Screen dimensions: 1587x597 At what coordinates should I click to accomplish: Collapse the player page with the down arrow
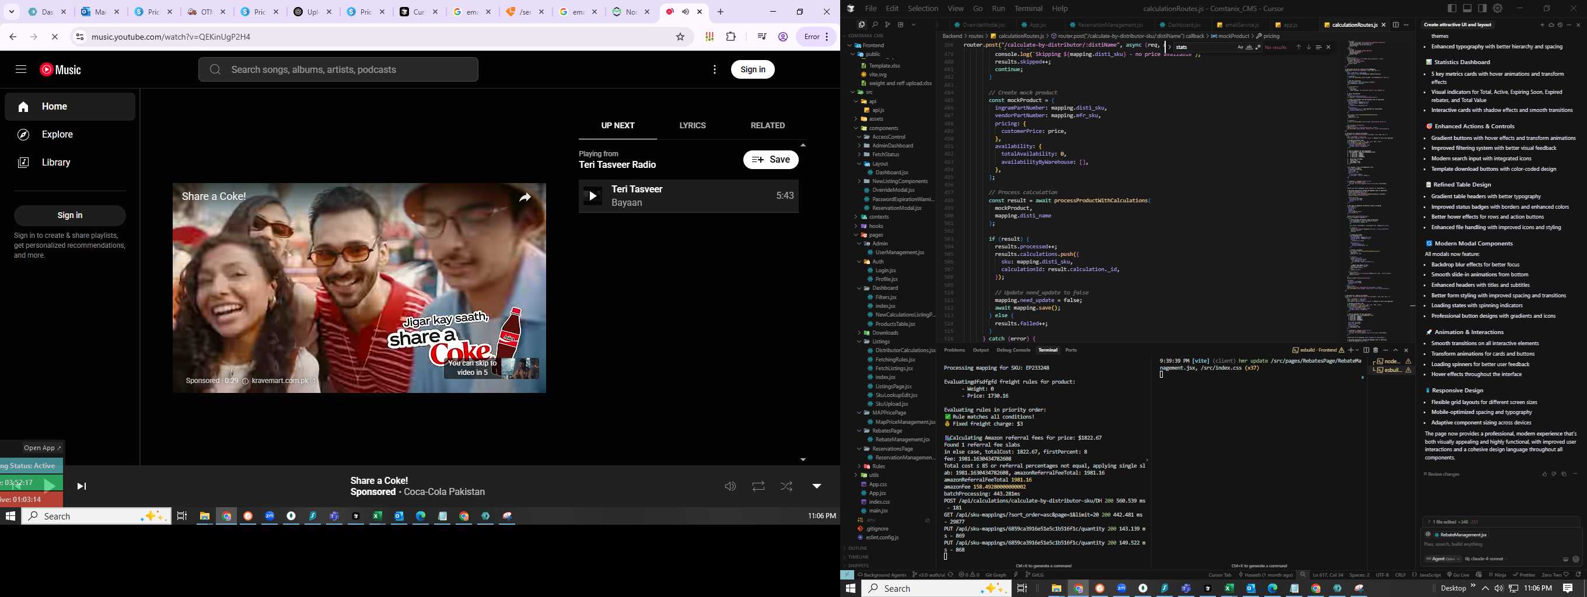click(x=816, y=486)
